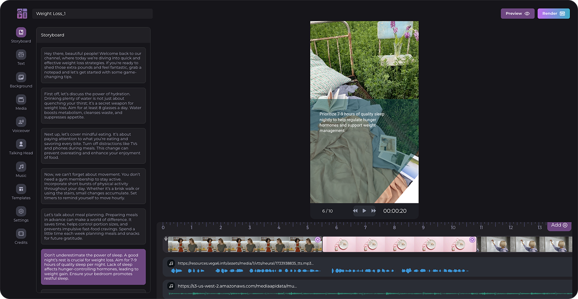The image size is (578, 299).
Task: Open the project Settings panel
Action: click(21, 212)
